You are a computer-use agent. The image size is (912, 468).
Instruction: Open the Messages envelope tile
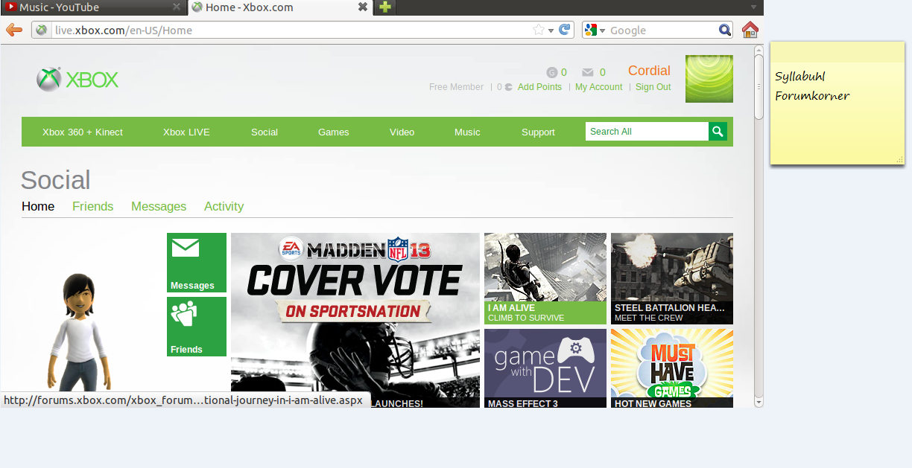pyautogui.click(x=197, y=263)
